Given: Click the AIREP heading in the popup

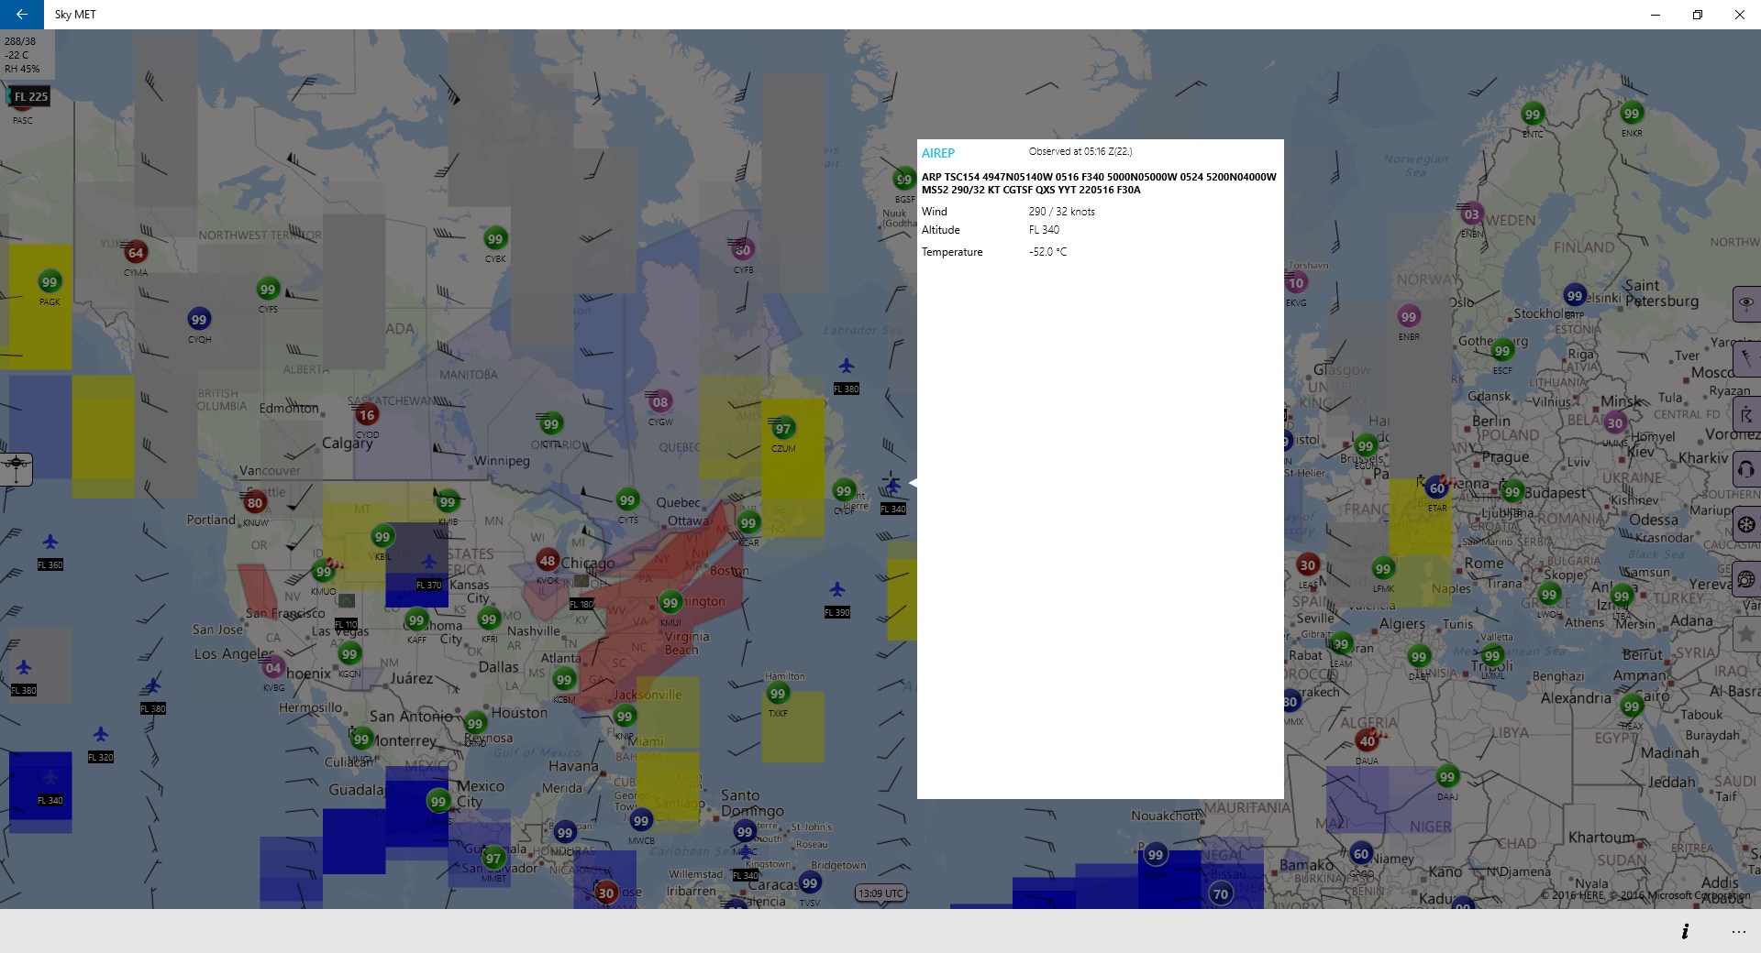Looking at the screenshot, I should pyautogui.click(x=938, y=153).
